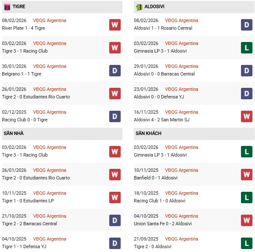Click the L badge for Gimnasia LP 08/02 section's 03/02 match under Aldosivi header
255x252 pixels.
246,48
